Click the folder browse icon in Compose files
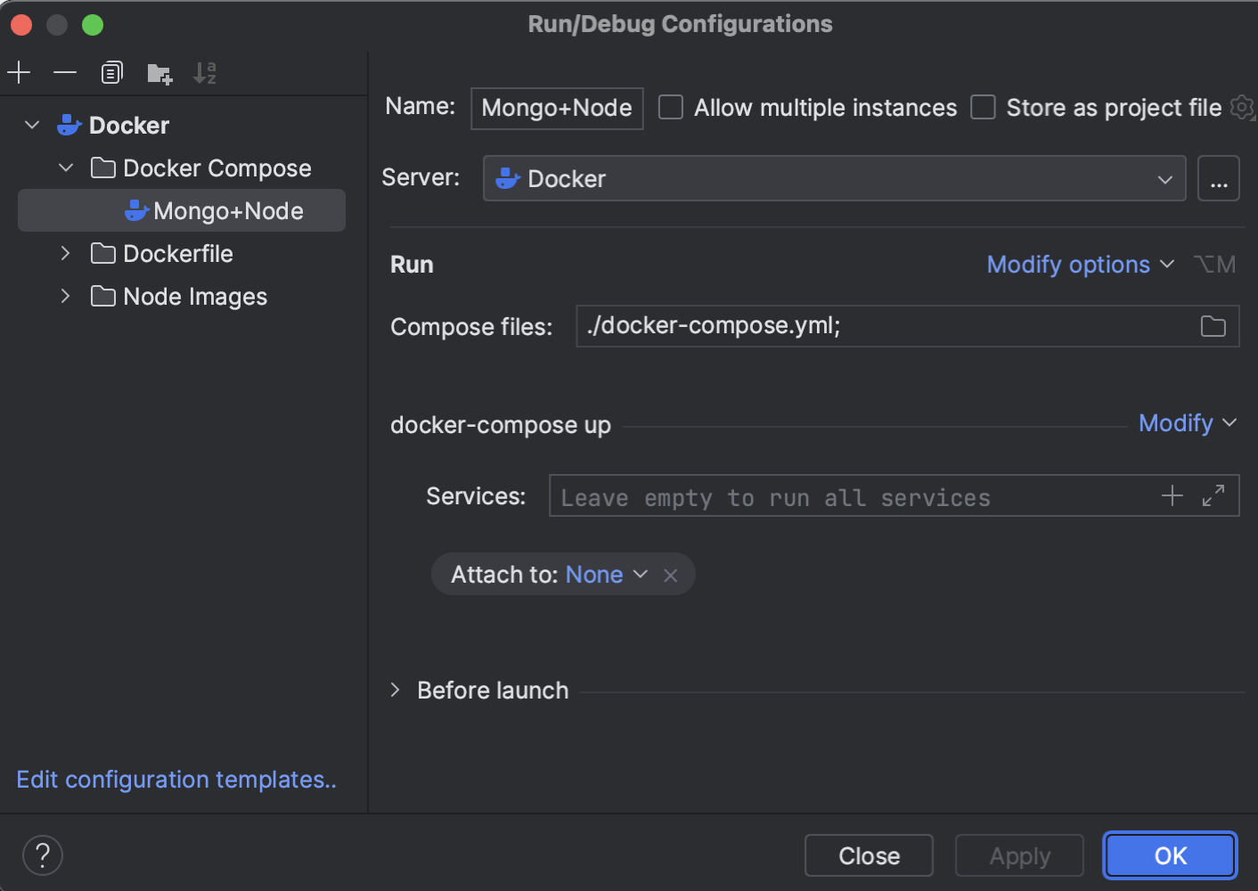The width and height of the screenshot is (1258, 891). click(1213, 326)
